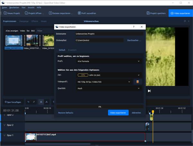This screenshot has height=146, width=193.
Task: Click the export progress bar showing 0%
Action: pos(100,107)
